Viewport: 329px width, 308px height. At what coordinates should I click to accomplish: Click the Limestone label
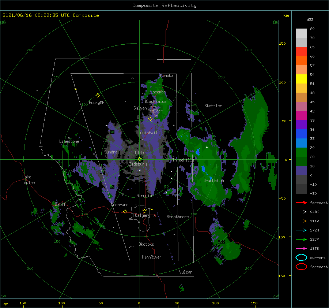coord(69,141)
